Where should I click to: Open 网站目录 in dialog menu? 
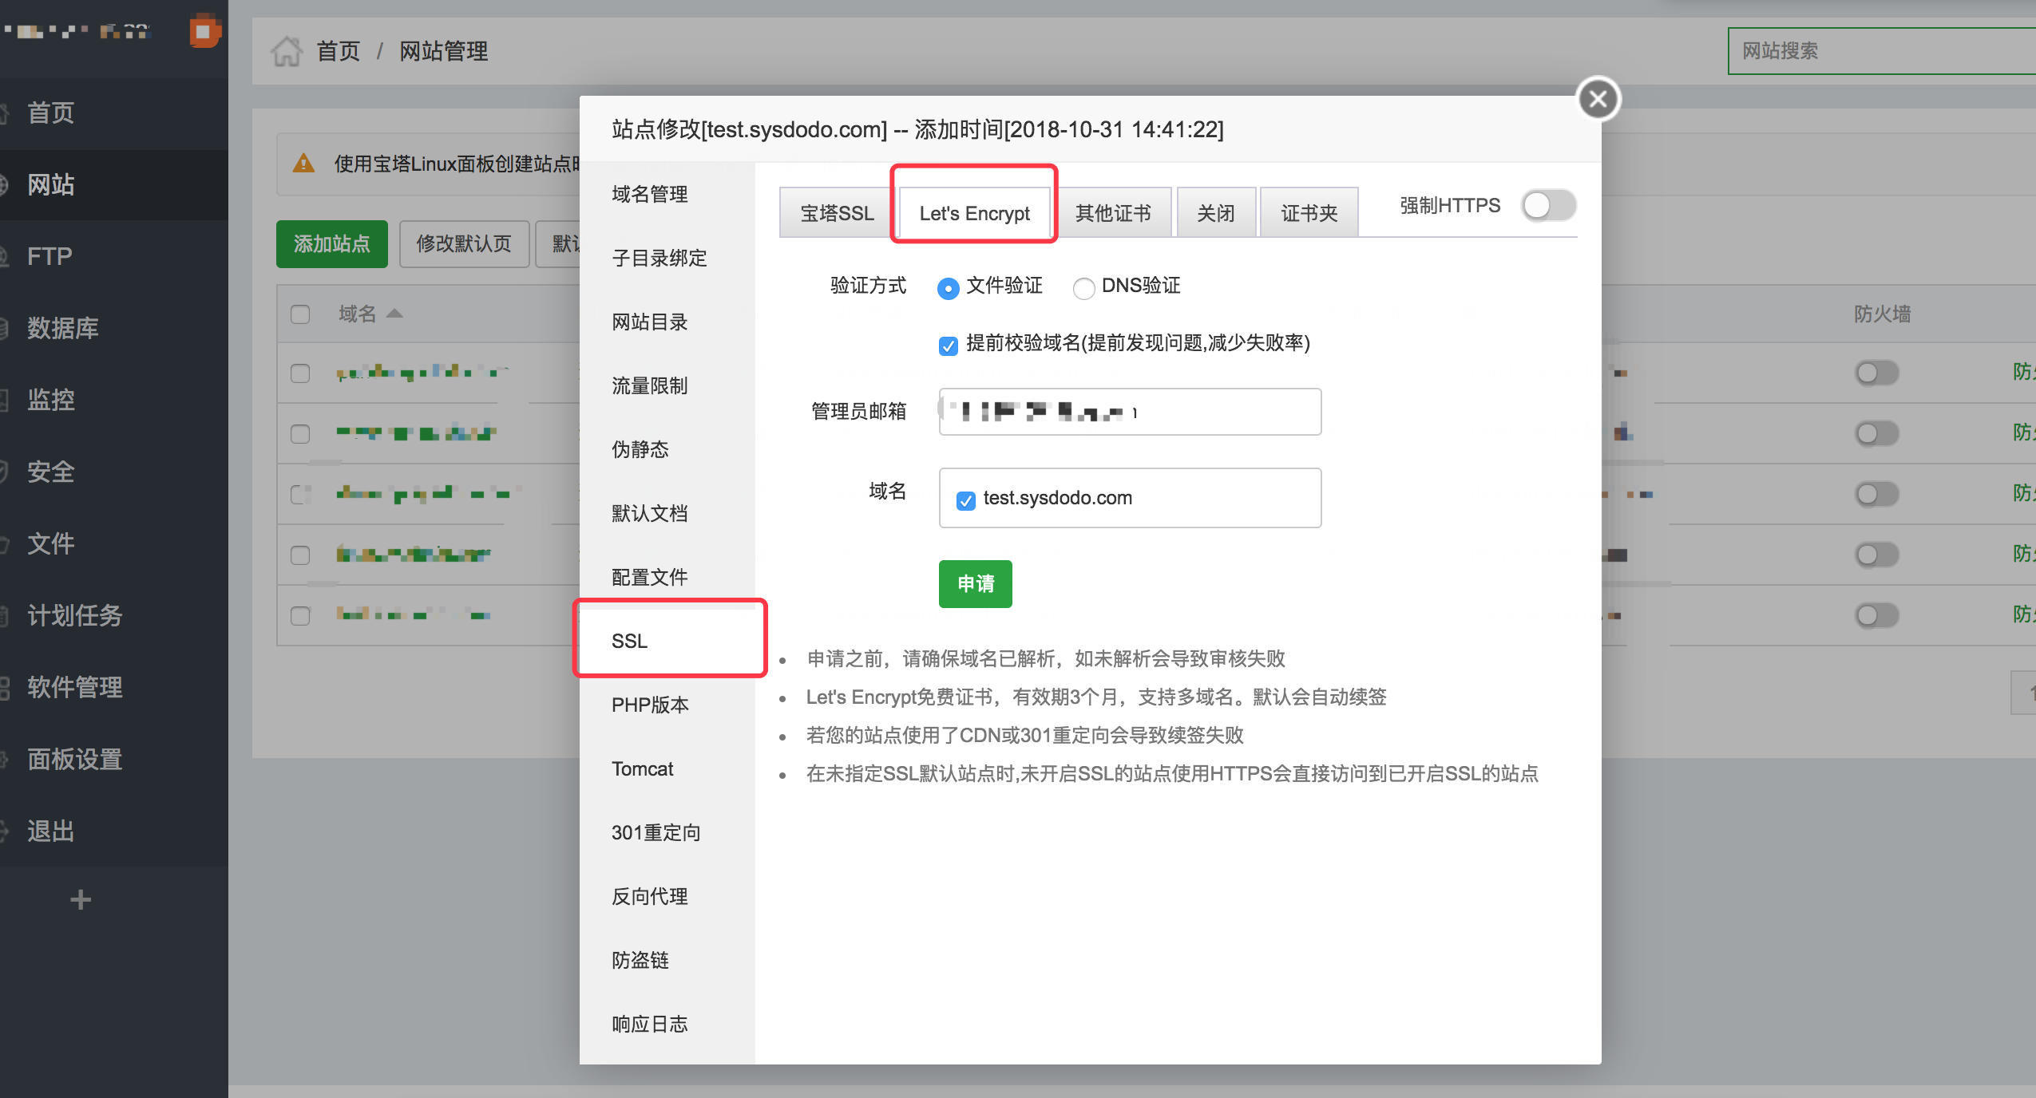click(667, 322)
